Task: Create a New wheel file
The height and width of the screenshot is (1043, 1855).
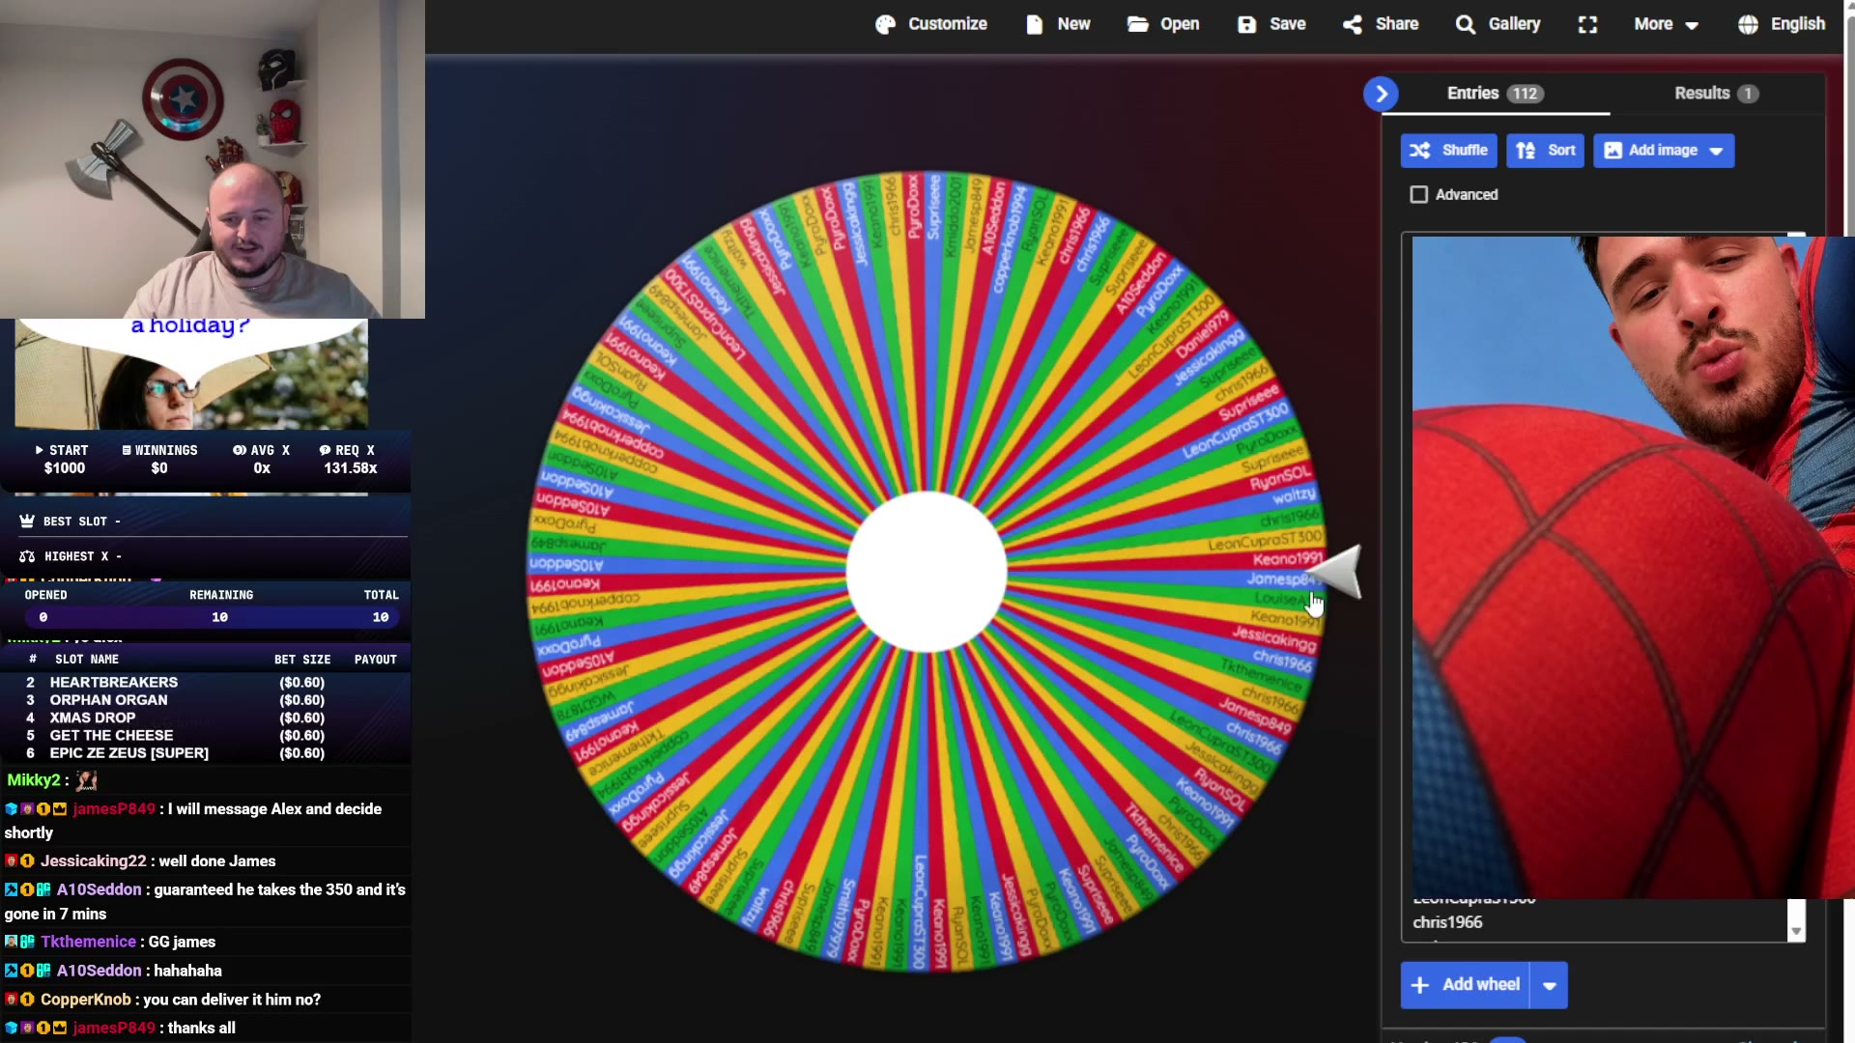Action: click(1058, 24)
